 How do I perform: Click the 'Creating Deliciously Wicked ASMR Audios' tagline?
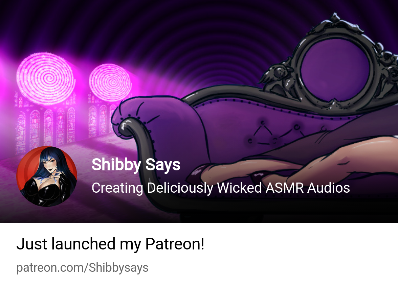click(x=221, y=188)
